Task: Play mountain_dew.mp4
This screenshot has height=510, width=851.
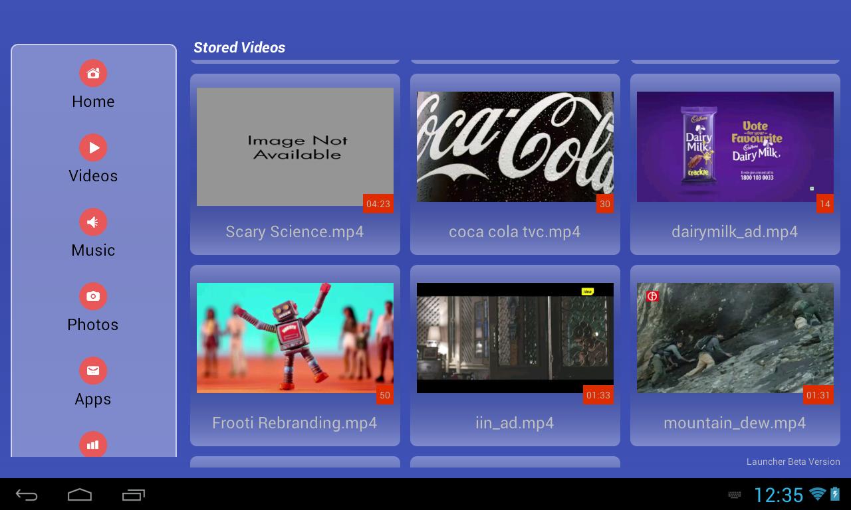Action: 735,338
